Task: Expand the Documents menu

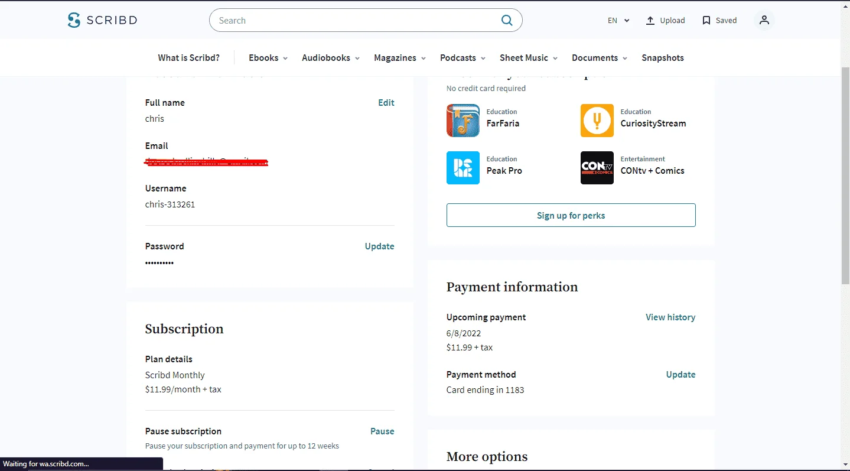Action: coord(600,58)
